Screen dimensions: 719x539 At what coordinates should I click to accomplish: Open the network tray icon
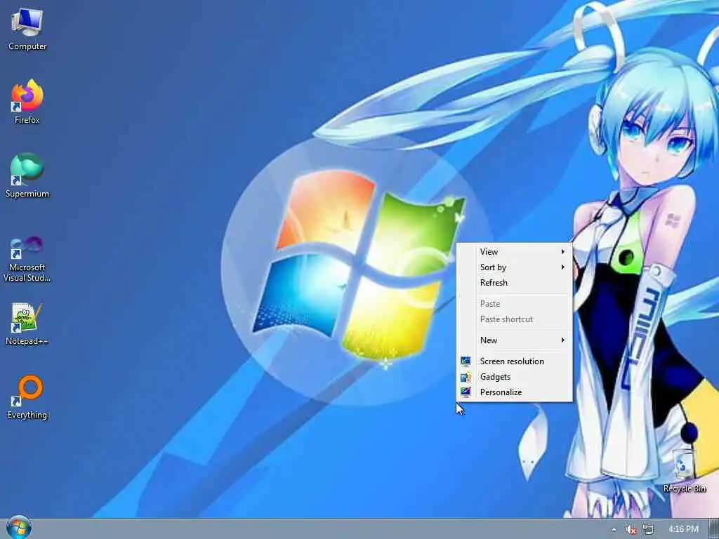[648, 529]
